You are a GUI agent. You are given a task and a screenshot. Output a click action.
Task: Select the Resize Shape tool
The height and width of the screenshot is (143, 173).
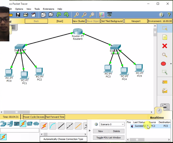pyautogui.click(x=165, y=72)
